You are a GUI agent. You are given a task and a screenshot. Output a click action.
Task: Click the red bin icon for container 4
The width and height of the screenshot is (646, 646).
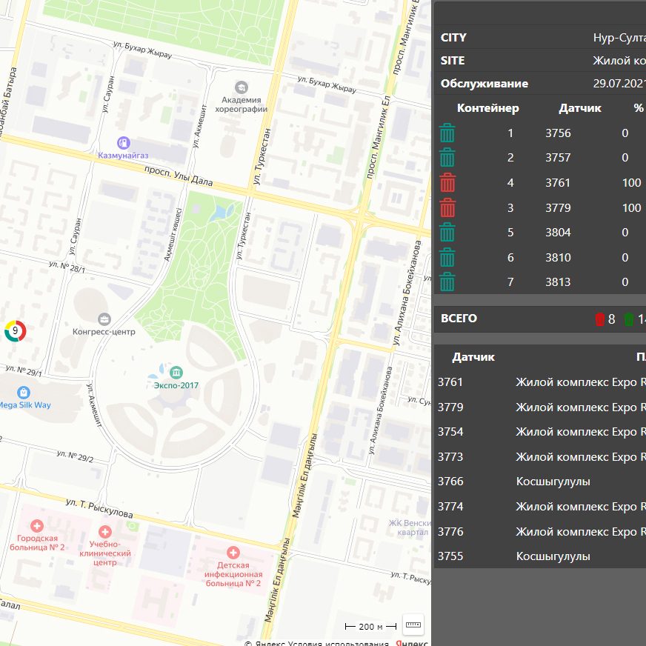(x=447, y=183)
